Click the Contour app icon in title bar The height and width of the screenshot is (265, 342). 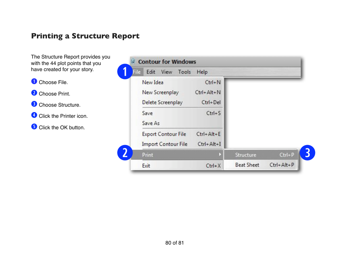[x=133, y=62]
